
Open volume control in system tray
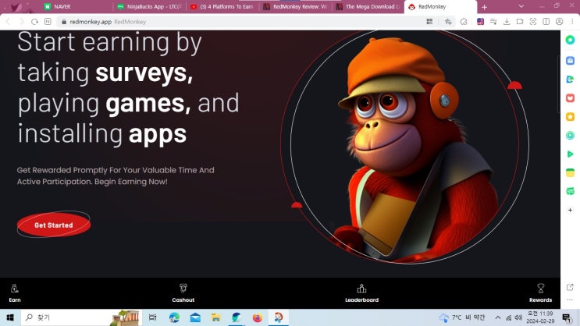click(518, 317)
